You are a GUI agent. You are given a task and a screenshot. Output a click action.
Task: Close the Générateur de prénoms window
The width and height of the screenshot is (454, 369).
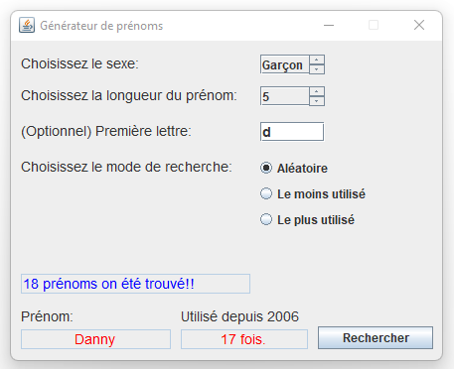pos(419,25)
